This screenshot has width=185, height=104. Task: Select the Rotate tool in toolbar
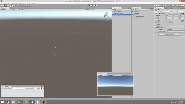tap(9, 5)
